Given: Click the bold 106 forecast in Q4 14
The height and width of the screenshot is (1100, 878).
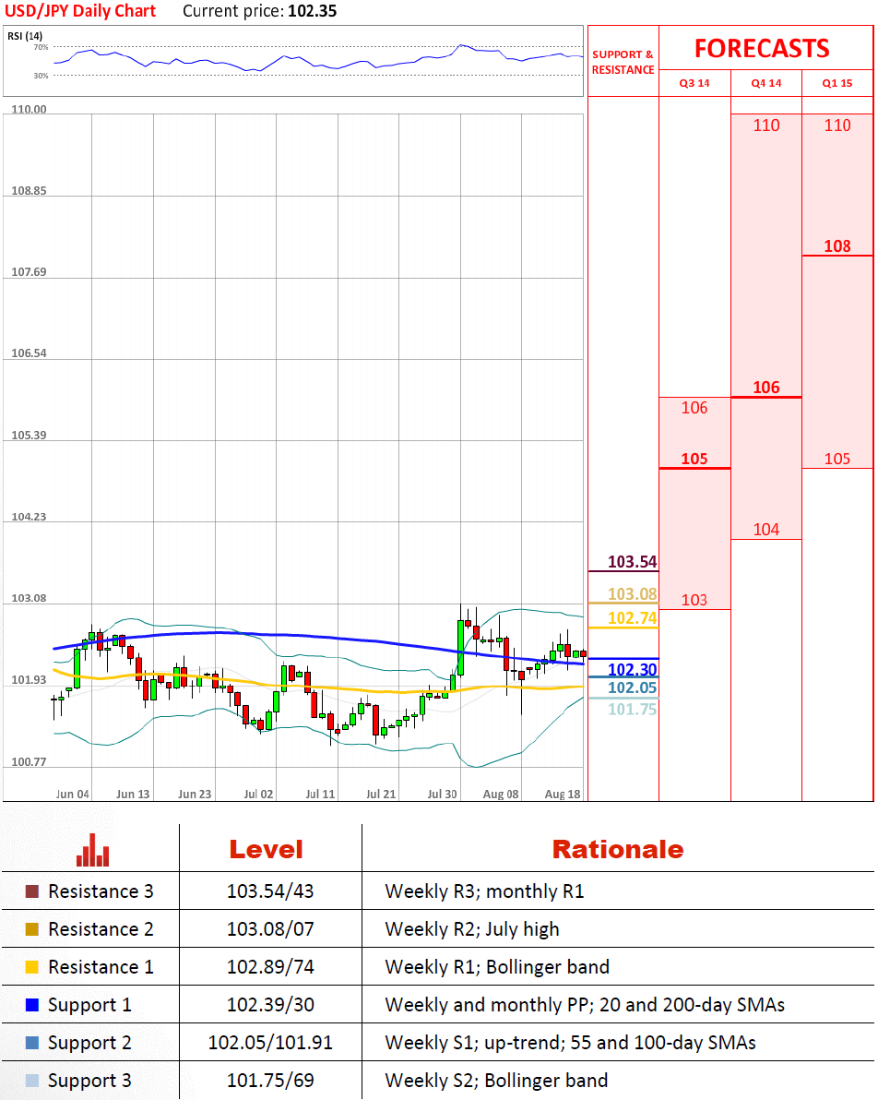Looking at the screenshot, I should tap(765, 388).
